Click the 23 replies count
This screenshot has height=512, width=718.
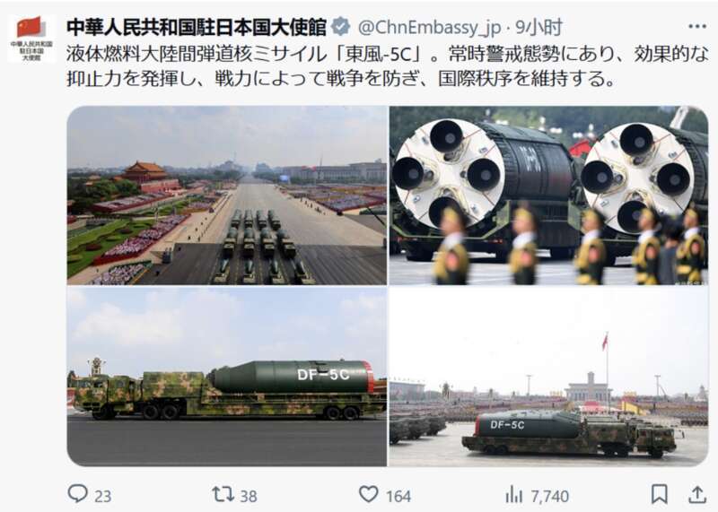point(103,496)
